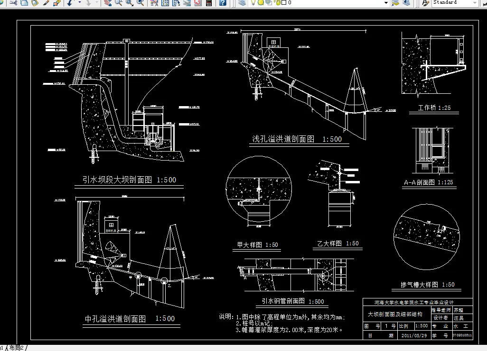Open AutoCAD Help with the question mark icon
Screen dimensions: 487x351
(x=222, y=3)
